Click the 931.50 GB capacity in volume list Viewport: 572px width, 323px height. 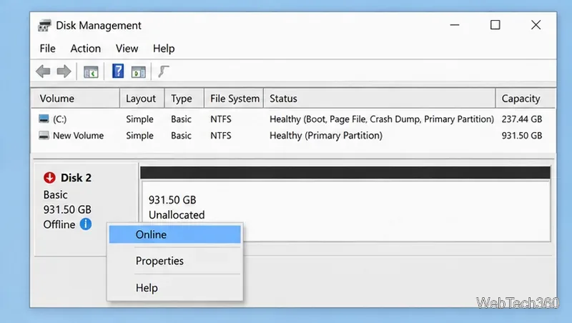tap(522, 136)
